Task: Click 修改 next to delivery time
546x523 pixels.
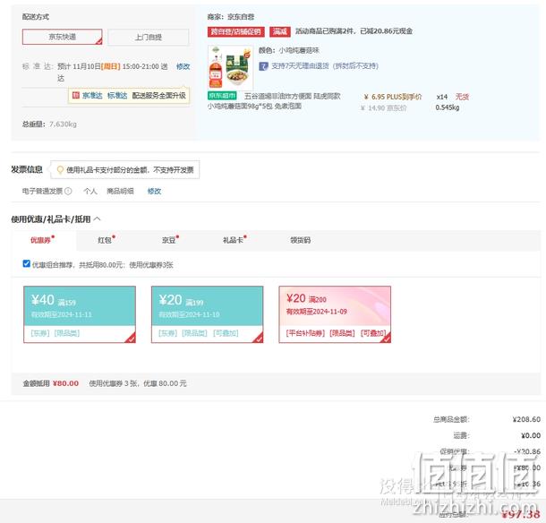Action: (183, 66)
